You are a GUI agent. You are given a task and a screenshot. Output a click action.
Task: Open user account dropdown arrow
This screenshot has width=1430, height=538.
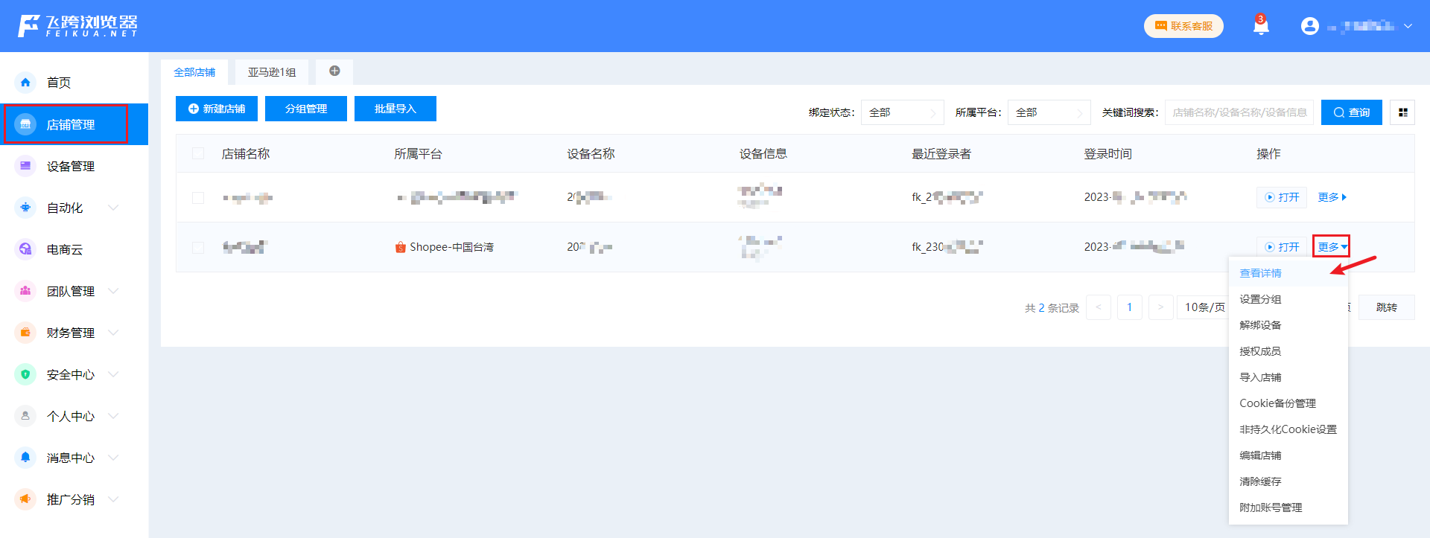point(1408,26)
